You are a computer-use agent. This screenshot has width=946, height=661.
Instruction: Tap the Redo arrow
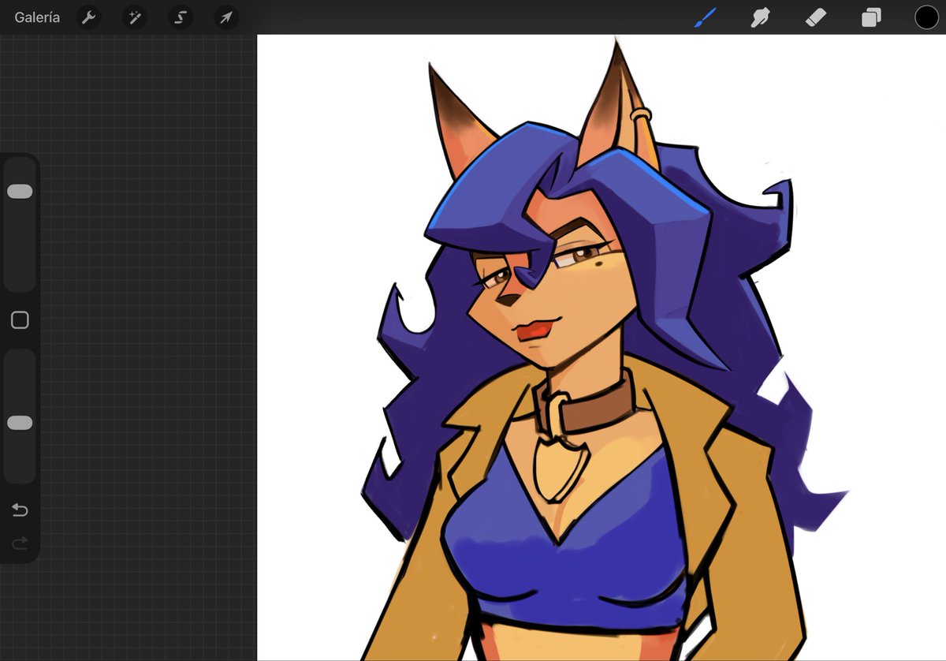[x=20, y=543]
